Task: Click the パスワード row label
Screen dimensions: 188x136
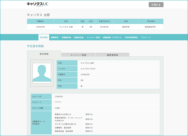Action: pyautogui.click(x=41, y=102)
